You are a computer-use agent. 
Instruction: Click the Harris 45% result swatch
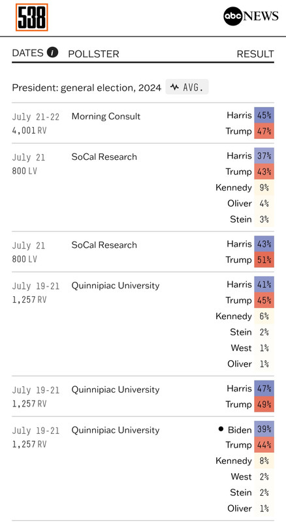click(264, 115)
